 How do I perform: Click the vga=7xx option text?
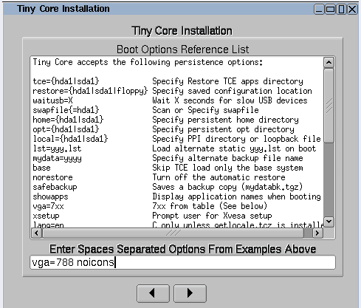coord(48,206)
